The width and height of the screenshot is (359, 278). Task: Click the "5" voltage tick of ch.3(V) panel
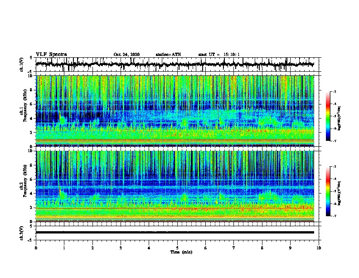[31, 226]
